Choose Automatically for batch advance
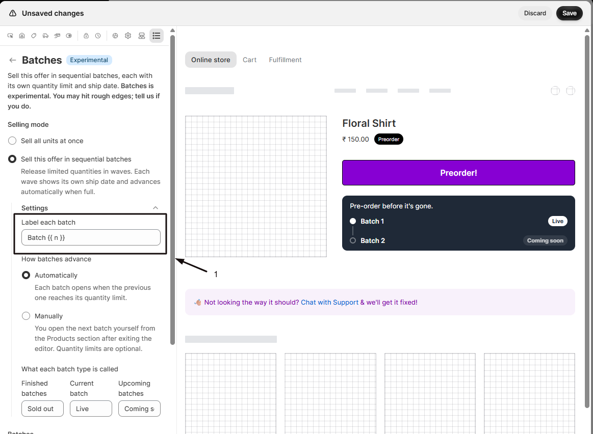 (x=26, y=276)
